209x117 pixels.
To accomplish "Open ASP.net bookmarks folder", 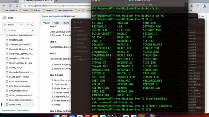I will tap(35, 10).
